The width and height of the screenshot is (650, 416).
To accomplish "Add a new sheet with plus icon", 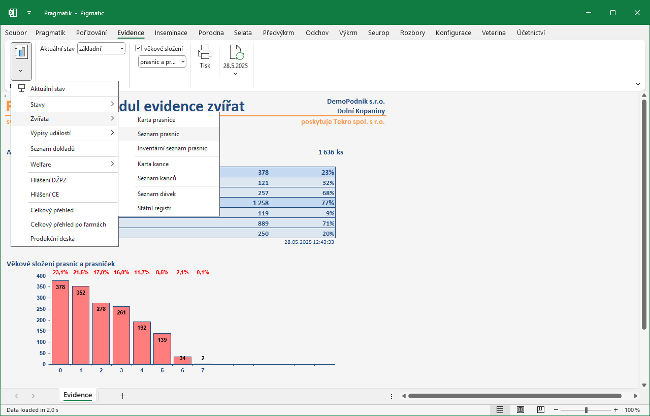I will point(122,396).
